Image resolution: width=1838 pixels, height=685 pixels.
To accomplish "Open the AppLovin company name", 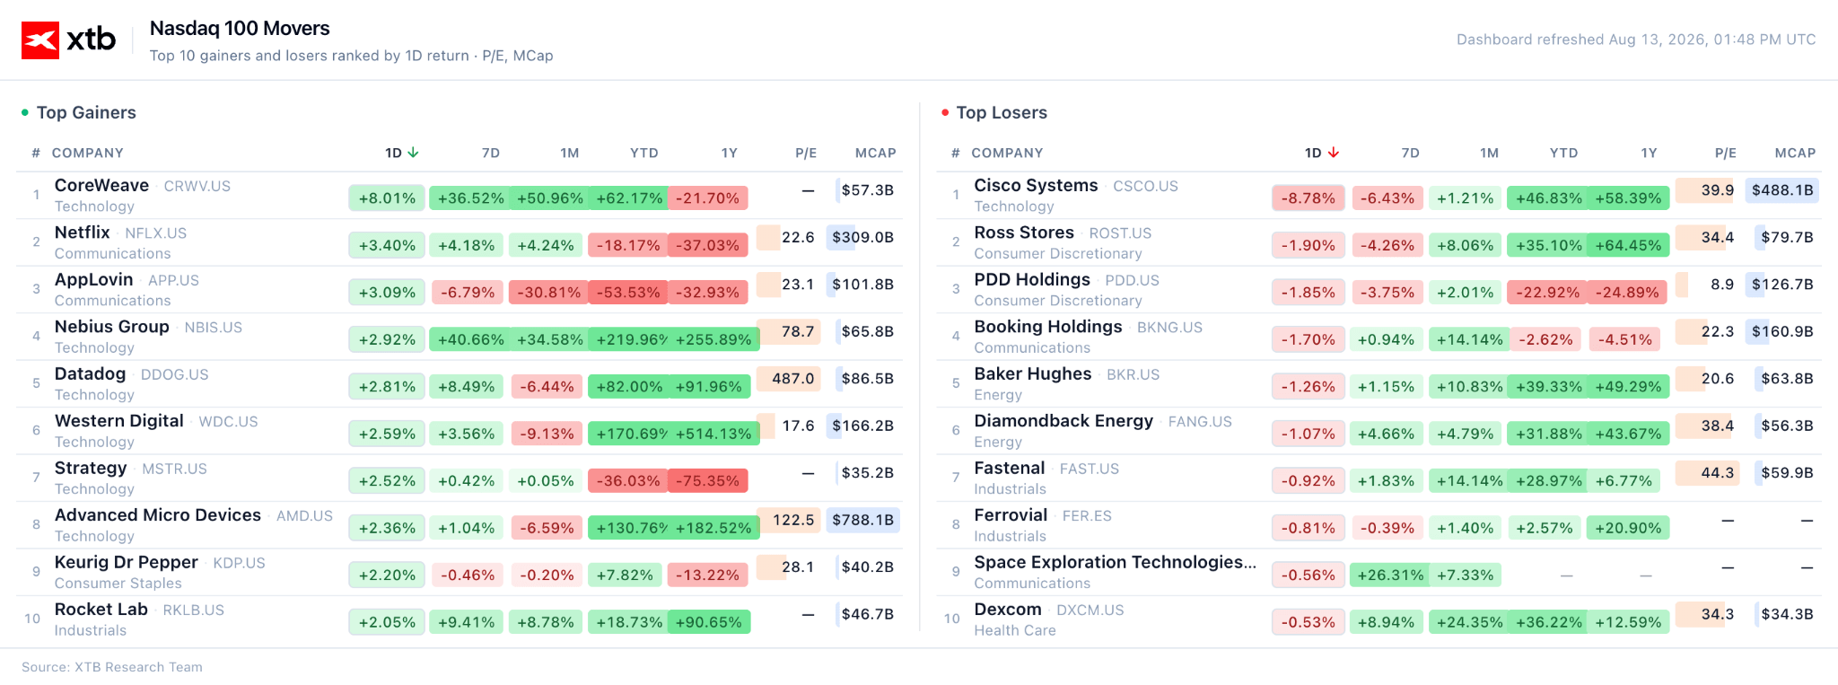I will click(x=94, y=279).
